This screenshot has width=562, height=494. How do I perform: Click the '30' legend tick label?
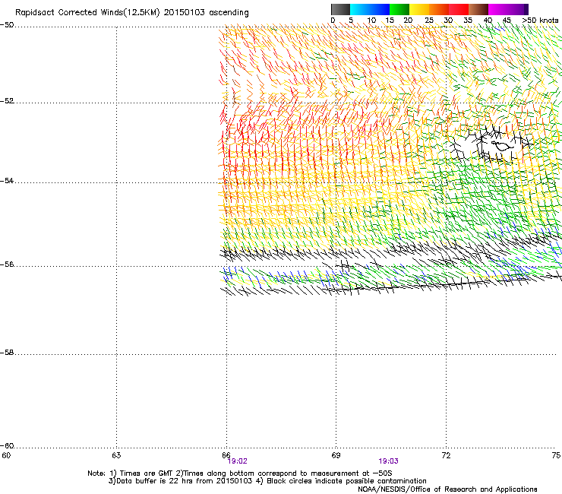(448, 21)
